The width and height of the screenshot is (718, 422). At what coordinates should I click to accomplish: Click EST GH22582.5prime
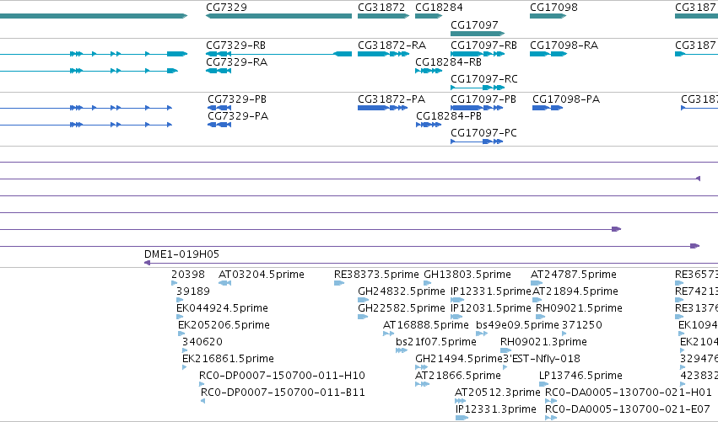401,308
